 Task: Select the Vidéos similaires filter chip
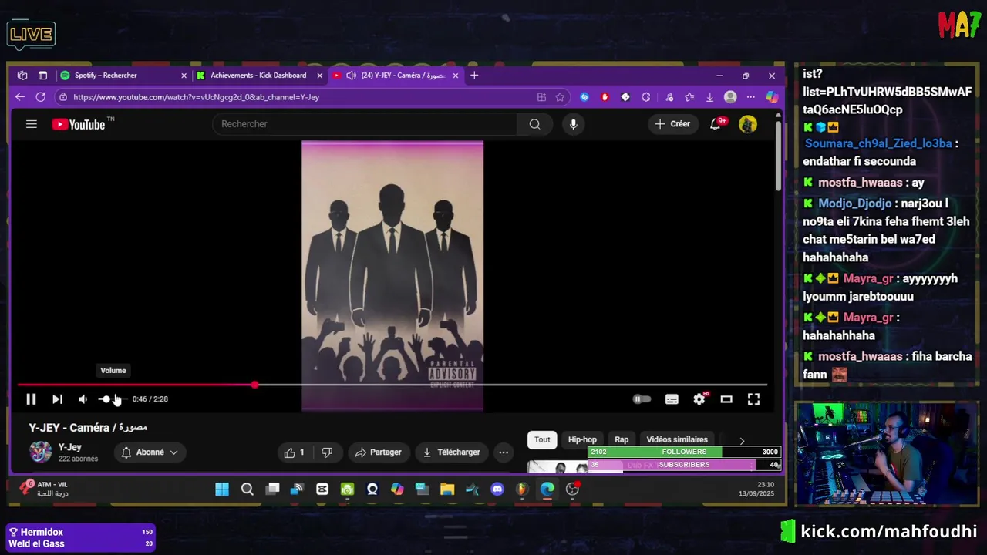(x=677, y=439)
